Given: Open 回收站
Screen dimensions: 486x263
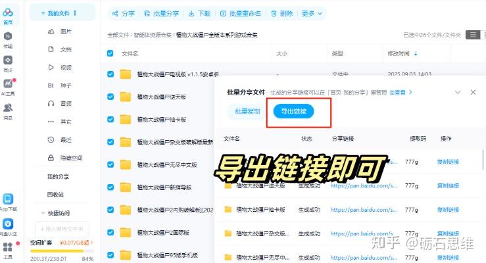Looking at the screenshot, I should (x=55, y=194).
